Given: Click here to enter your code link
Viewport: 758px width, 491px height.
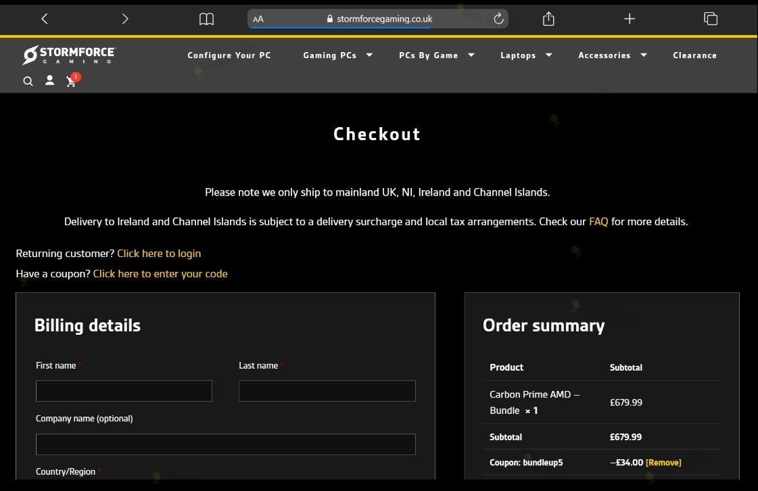Looking at the screenshot, I should [x=160, y=274].
